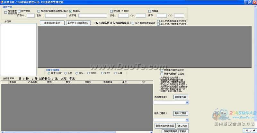
Task: Focus the 产品ID input field
Action: [x=31, y=15]
